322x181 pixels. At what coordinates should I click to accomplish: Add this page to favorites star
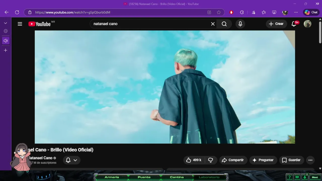pos(219,12)
